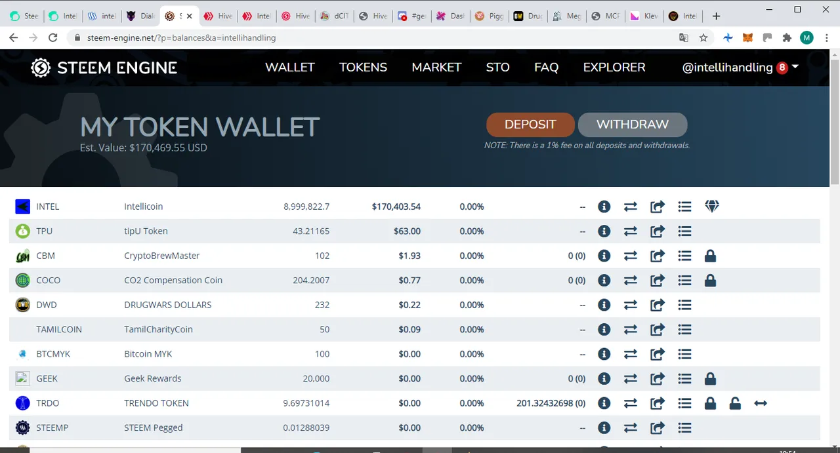The height and width of the screenshot is (453, 840).
Task: Click send icon for INTEL token
Action: 658,207
